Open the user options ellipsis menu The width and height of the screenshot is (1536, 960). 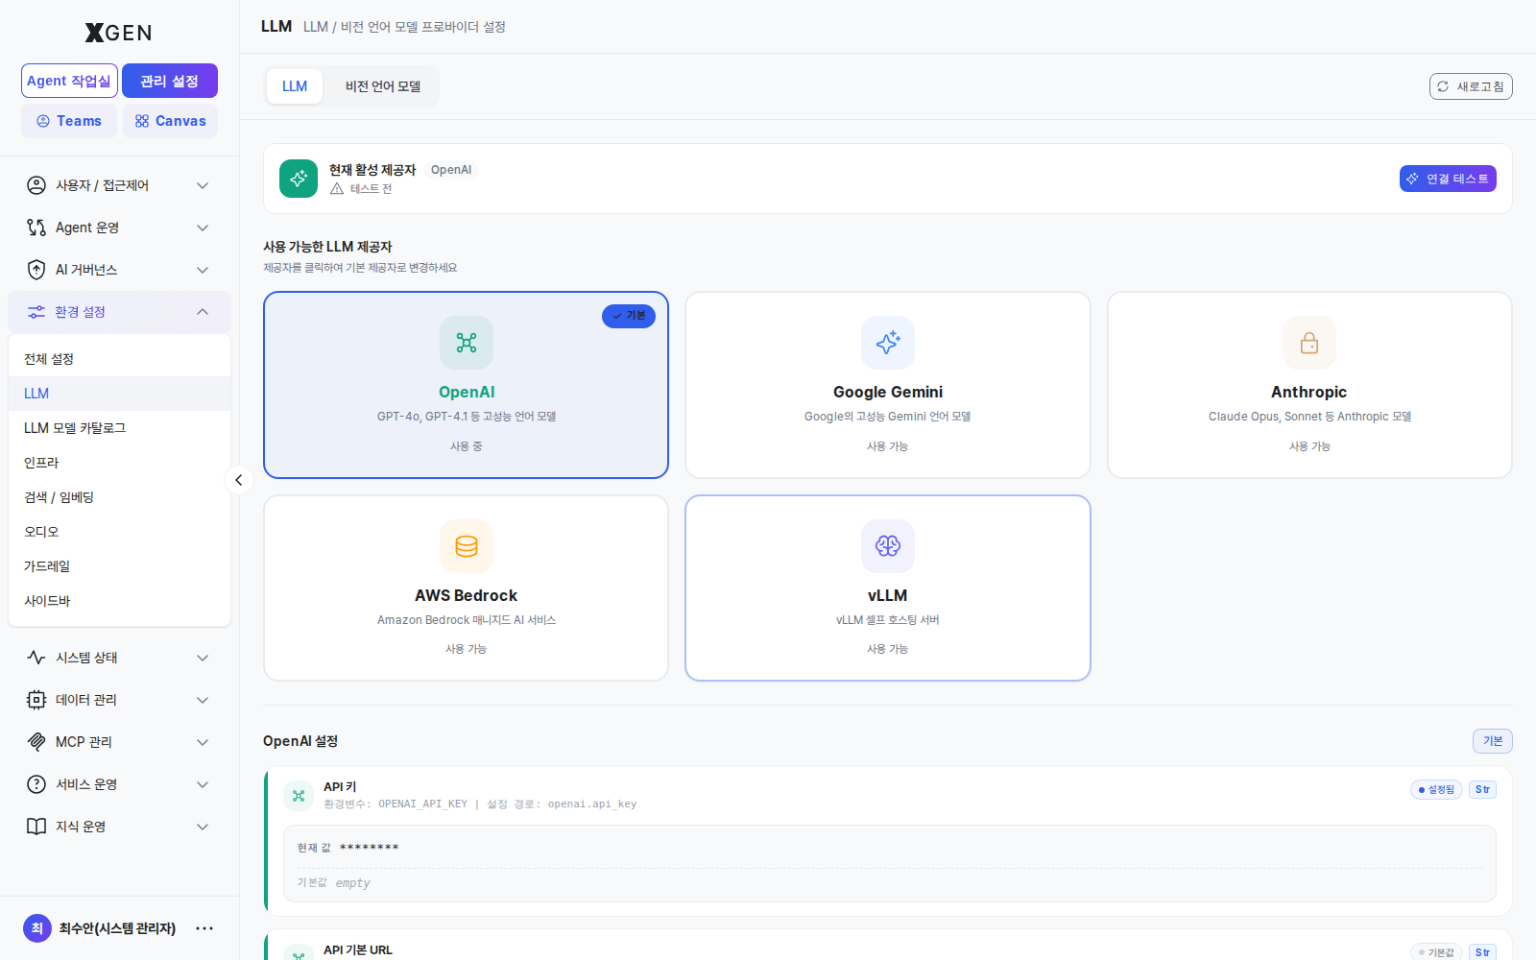click(204, 928)
